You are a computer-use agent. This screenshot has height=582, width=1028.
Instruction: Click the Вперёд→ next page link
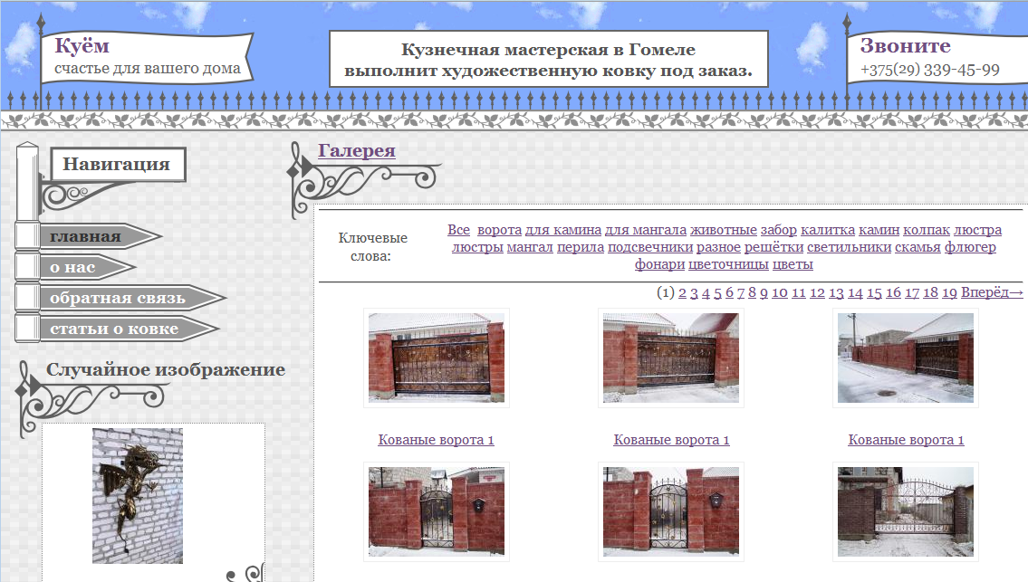pos(992,292)
